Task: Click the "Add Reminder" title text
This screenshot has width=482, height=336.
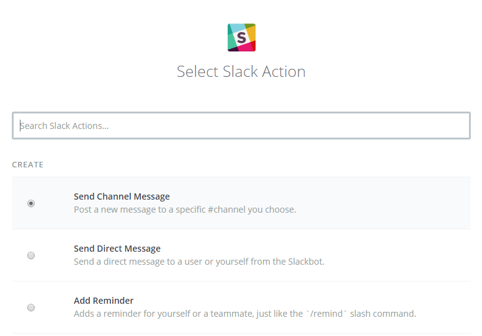Action: [x=104, y=301]
